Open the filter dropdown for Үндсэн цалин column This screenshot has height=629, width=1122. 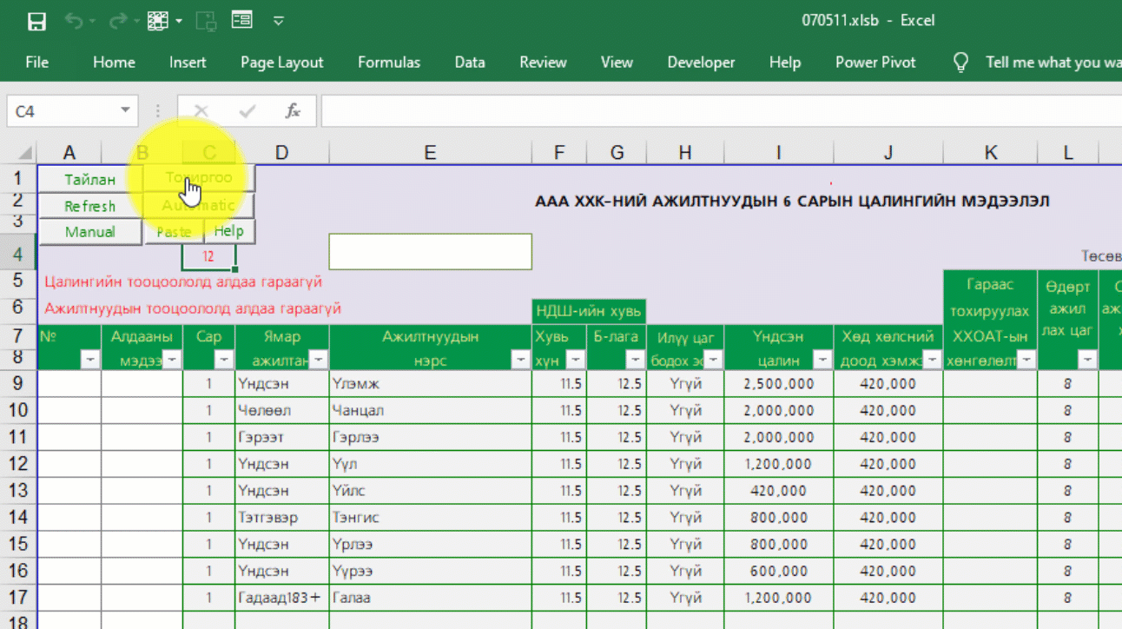821,360
